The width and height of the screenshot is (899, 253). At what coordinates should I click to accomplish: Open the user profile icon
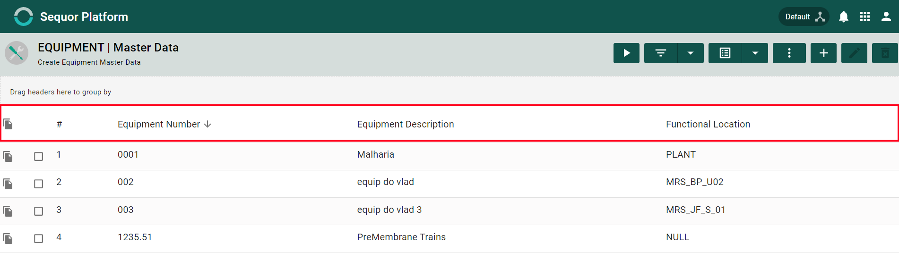coord(886,17)
